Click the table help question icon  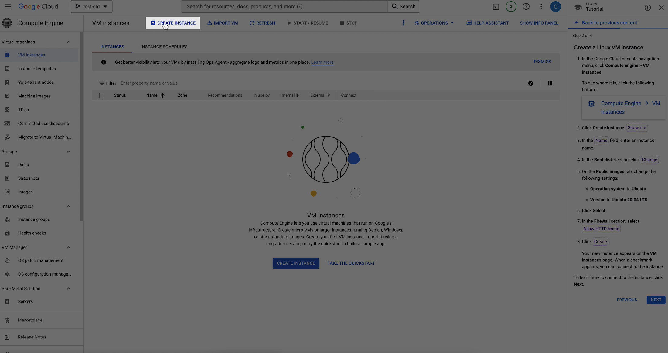pos(530,83)
